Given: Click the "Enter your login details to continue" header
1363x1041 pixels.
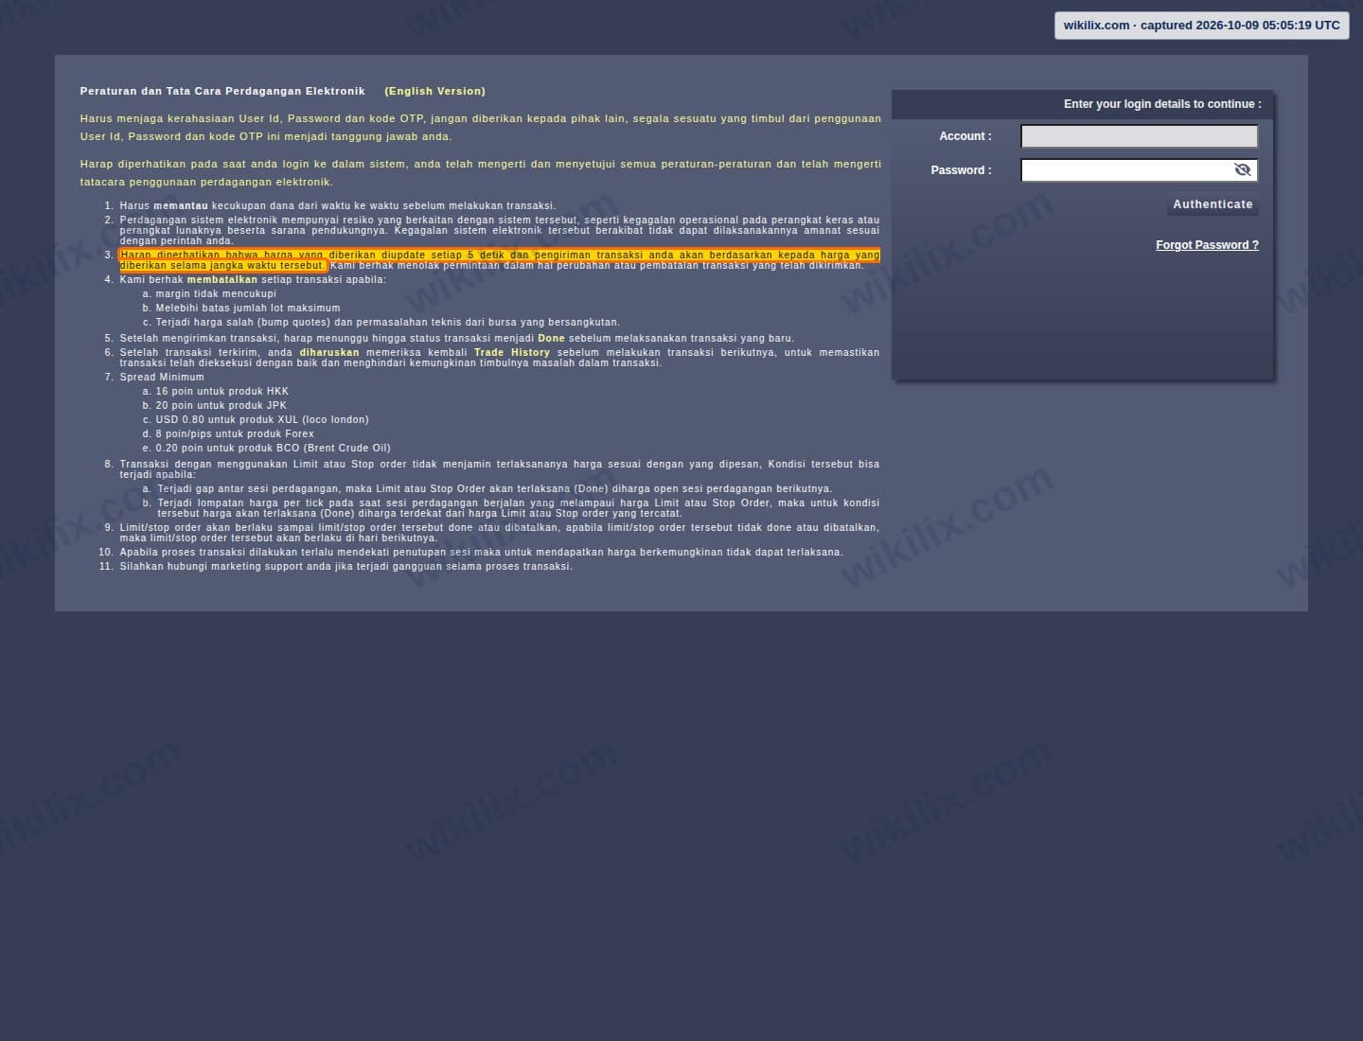Looking at the screenshot, I should tap(1162, 104).
